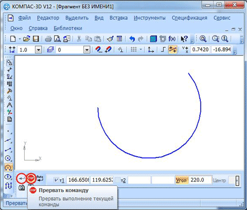Click the remember state camera icon

click(22, 188)
